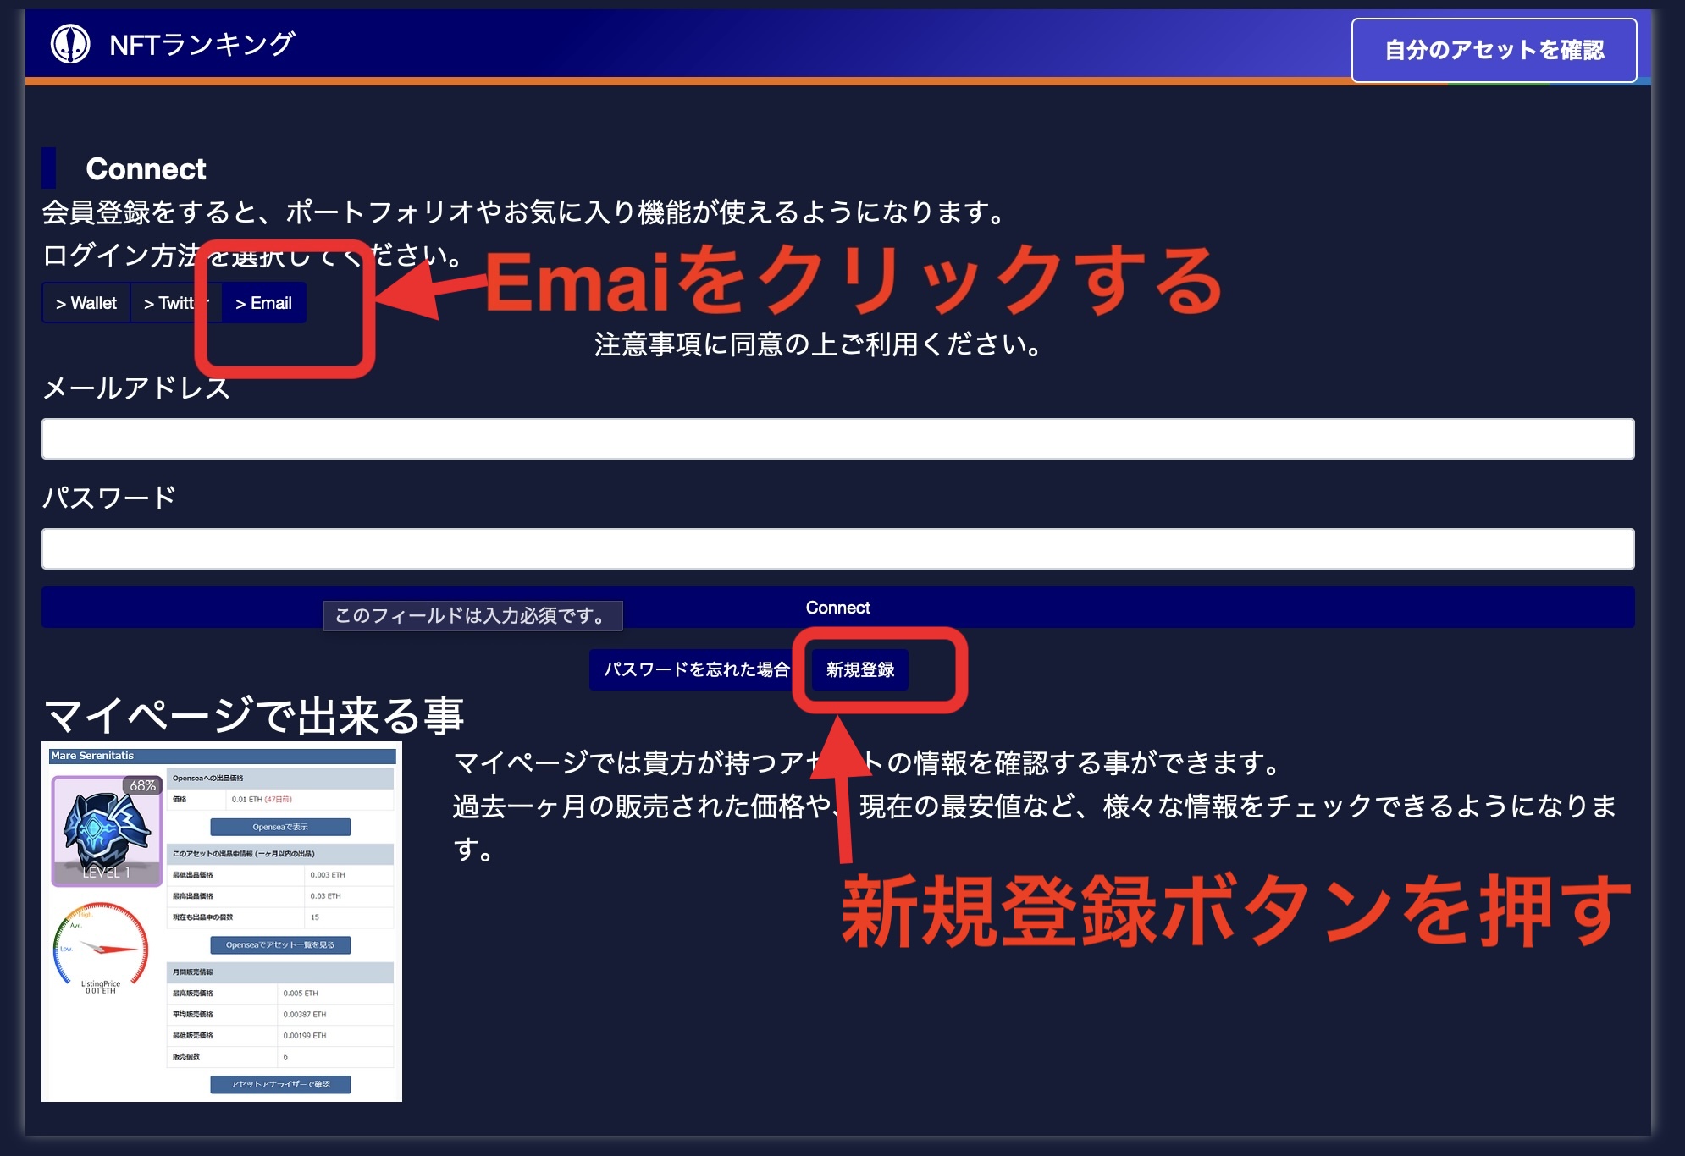The width and height of the screenshot is (1685, 1156).
Task: Click the パスワードを忘れた場合 button
Action: tap(696, 669)
